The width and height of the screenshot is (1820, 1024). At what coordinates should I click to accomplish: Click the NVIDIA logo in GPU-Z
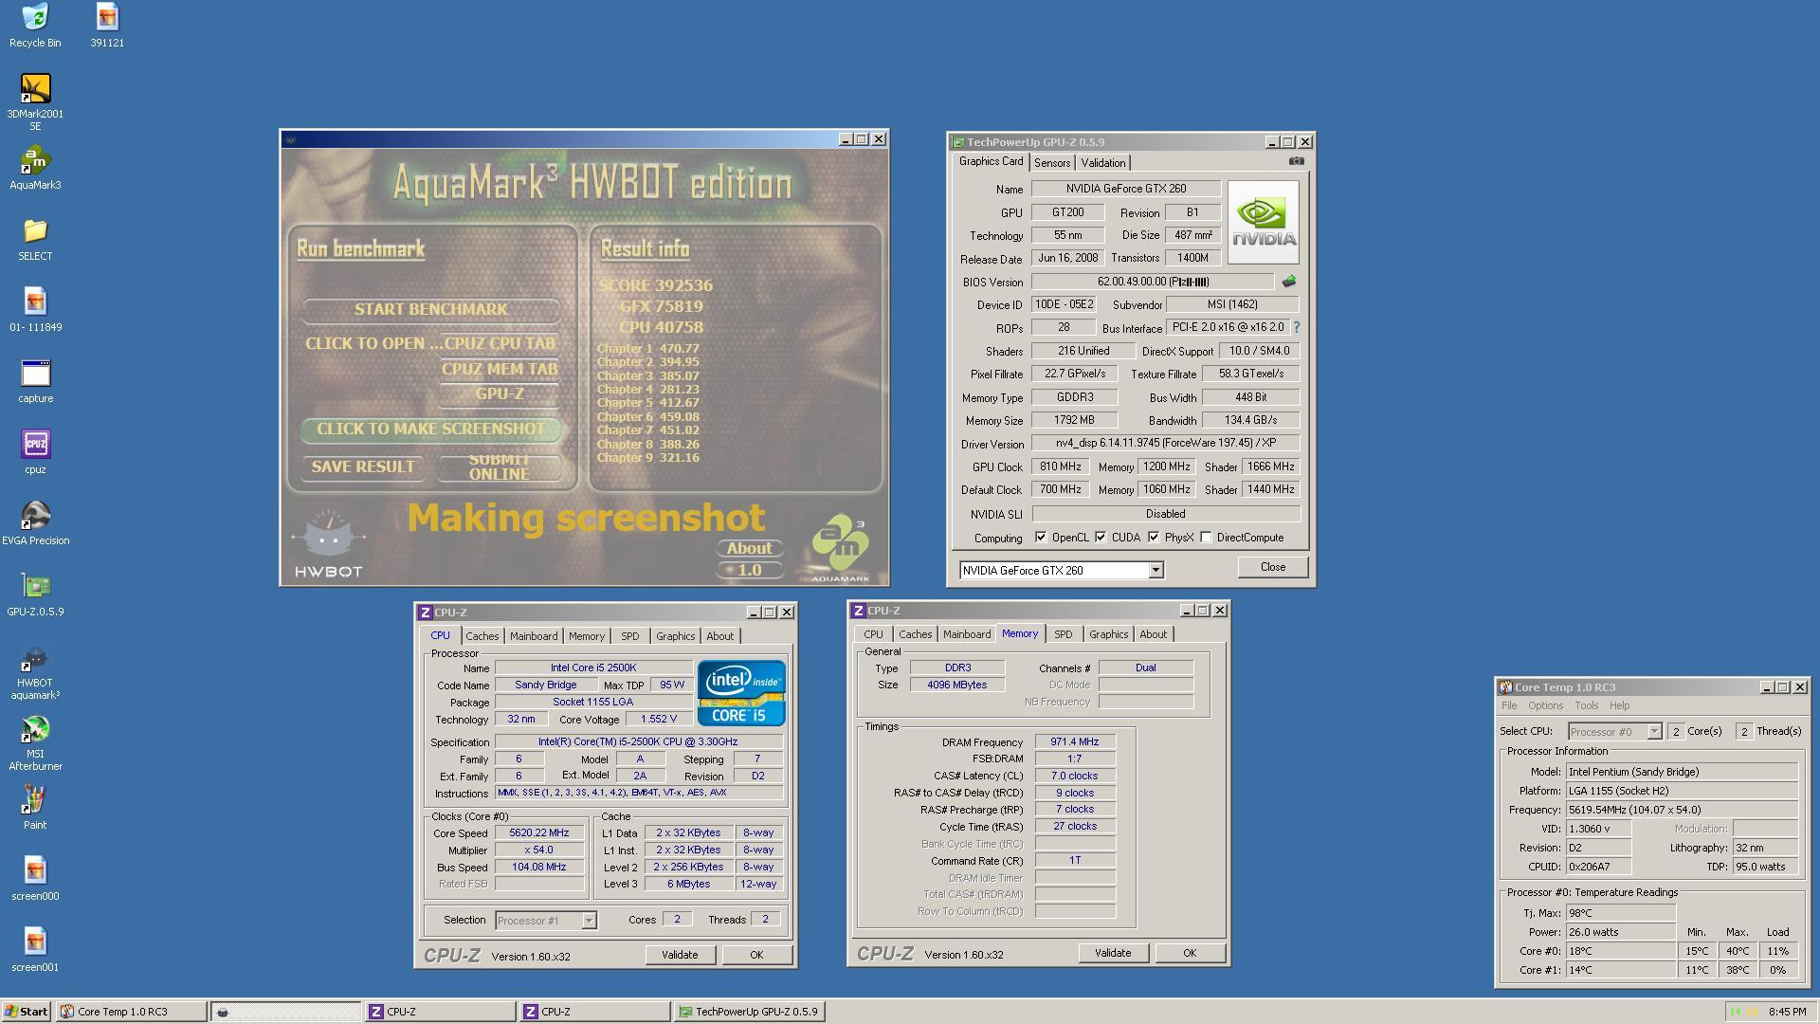1263,222
